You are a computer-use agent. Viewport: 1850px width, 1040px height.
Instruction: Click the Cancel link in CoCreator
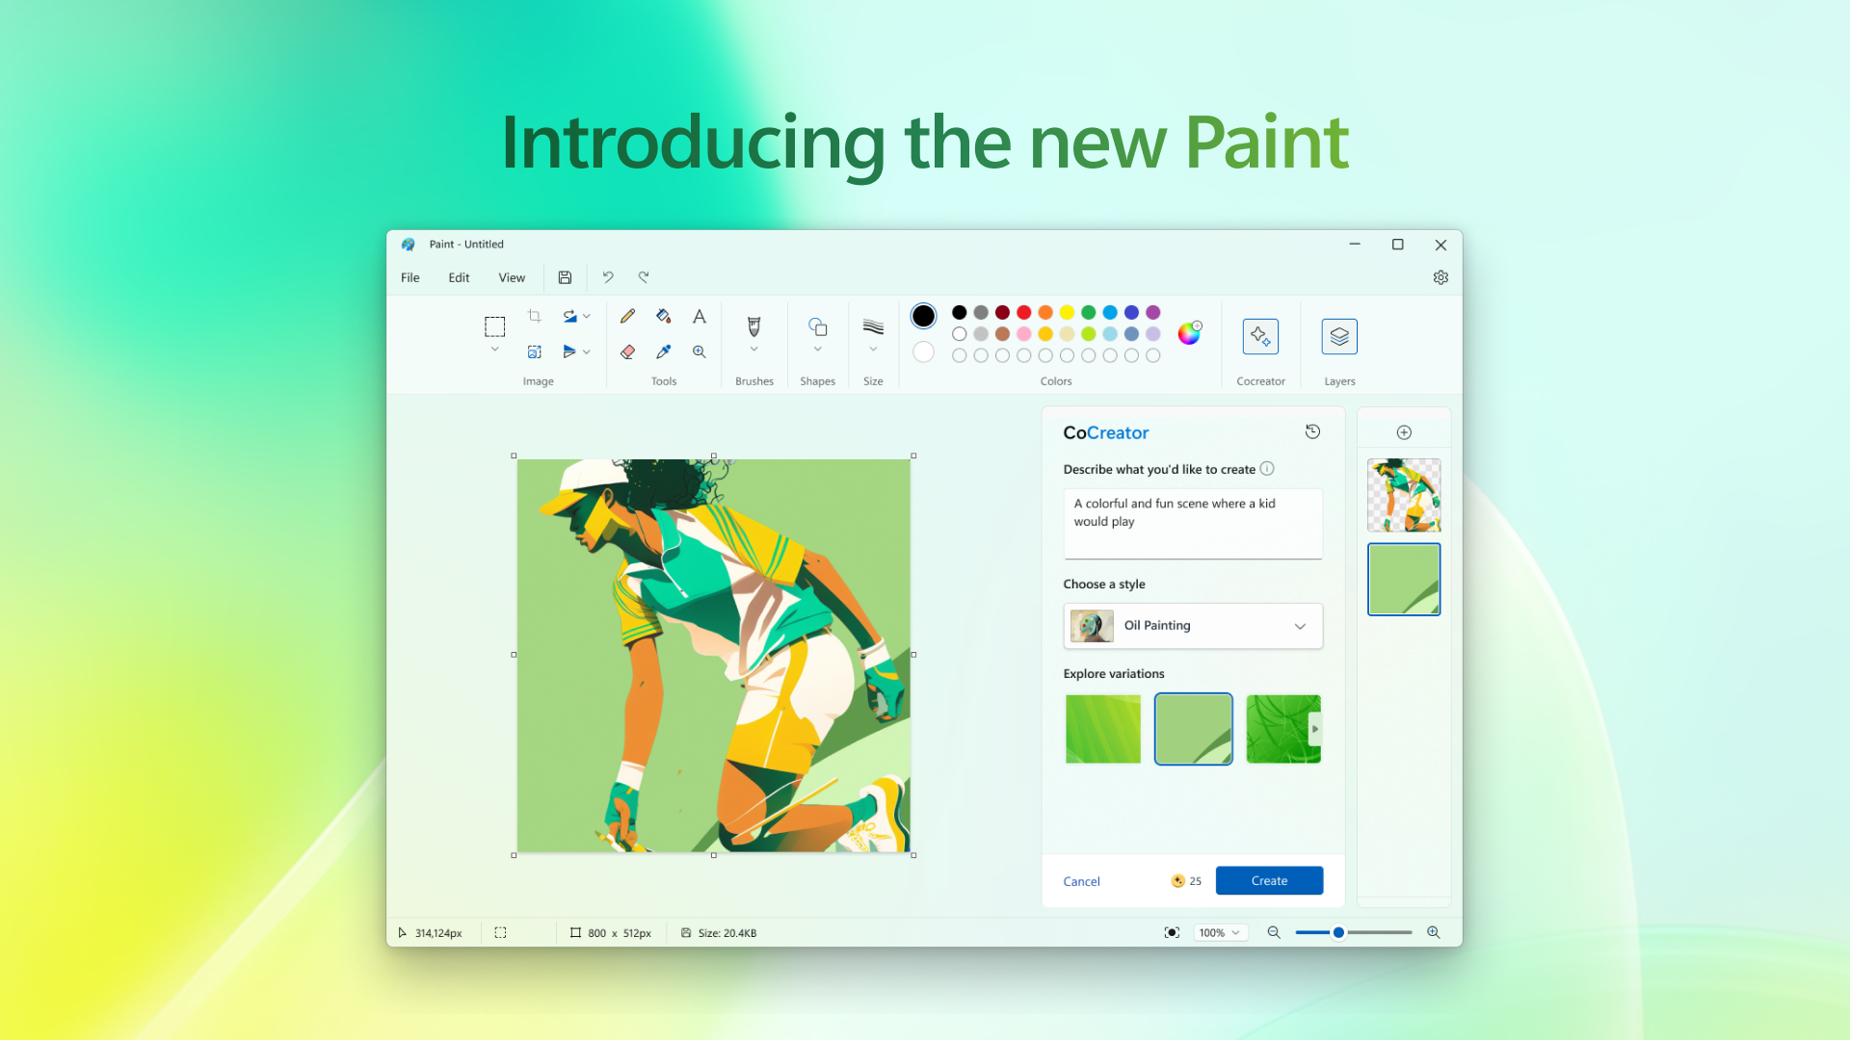1081,881
